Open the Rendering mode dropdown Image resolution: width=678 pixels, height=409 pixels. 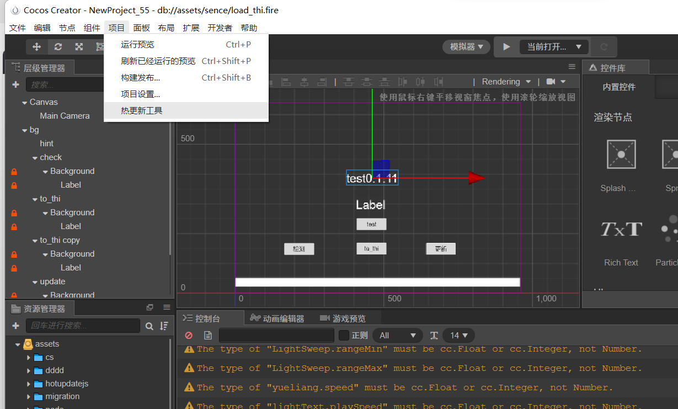coord(506,82)
